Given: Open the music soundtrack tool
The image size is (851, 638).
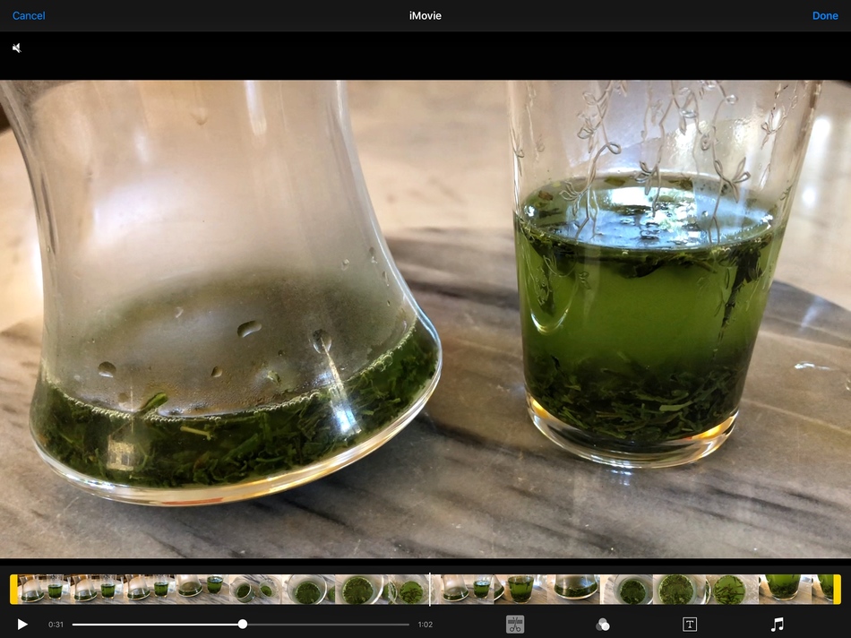Looking at the screenshot, I should (x=778, y=624).
